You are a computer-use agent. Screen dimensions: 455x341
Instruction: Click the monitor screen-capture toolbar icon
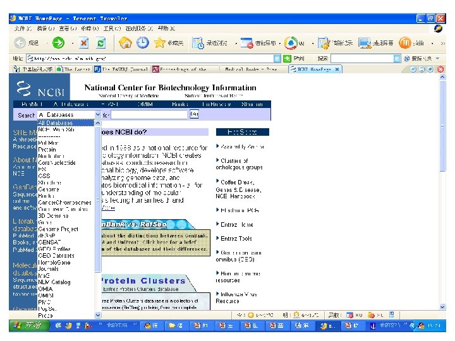365,43
